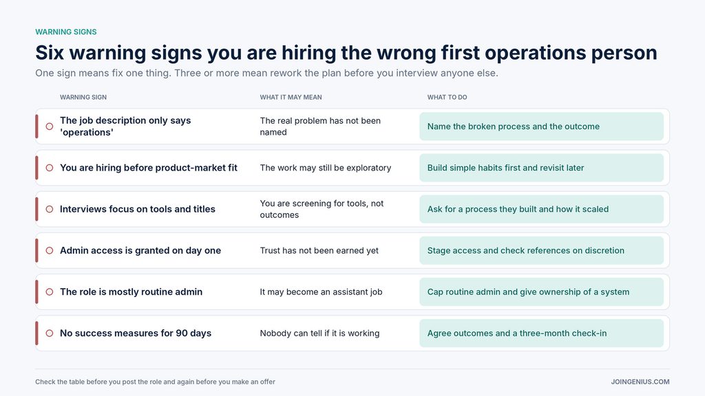The width and height of the screenshot is (705, 396).
Task: Click the circle icon next to 'No success measures for 90 days'
Action: pos(50,333)
